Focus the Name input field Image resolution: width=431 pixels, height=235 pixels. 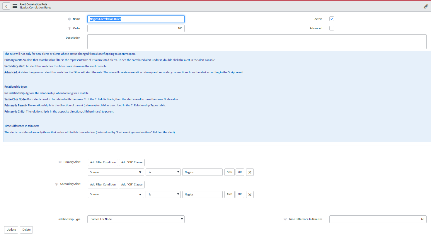[x=136, y=19]
